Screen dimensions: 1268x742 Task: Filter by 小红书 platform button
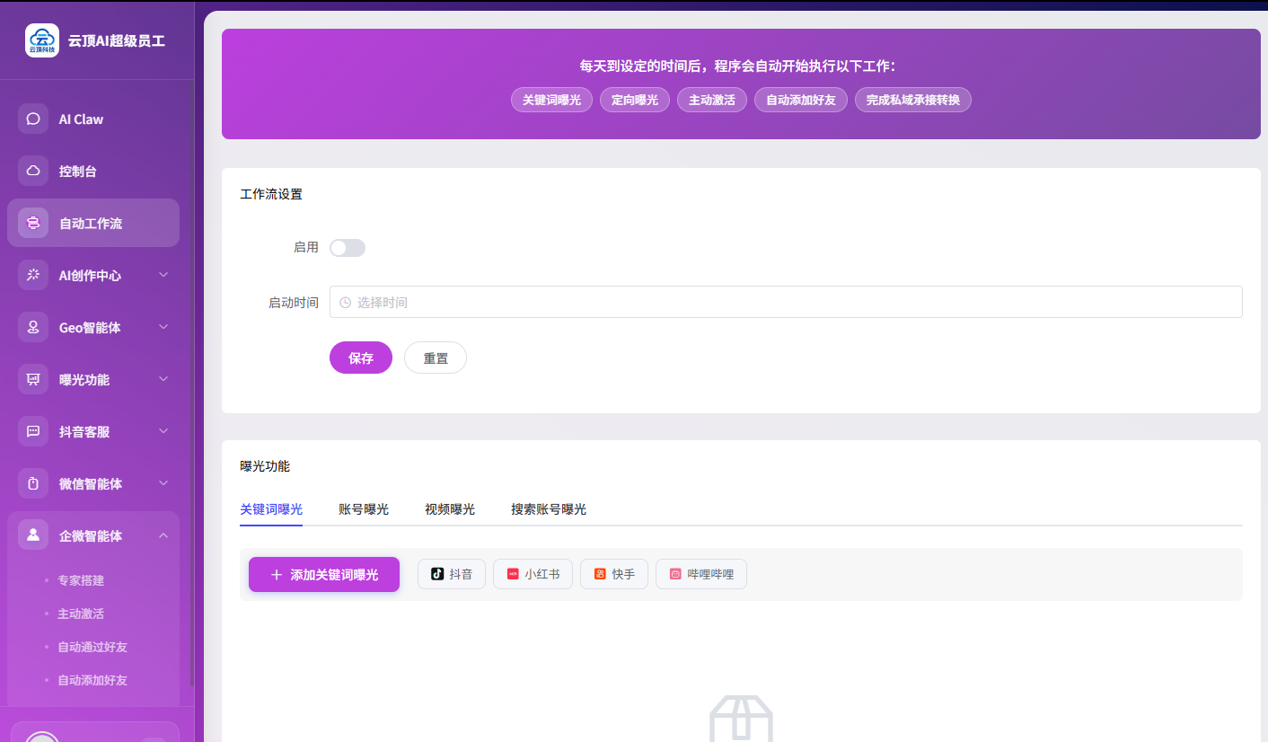pos(533,574)
